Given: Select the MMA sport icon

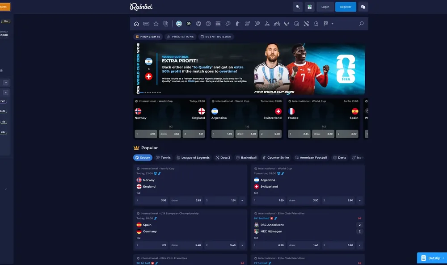Looking at the screenshot, I should (218, 24).
